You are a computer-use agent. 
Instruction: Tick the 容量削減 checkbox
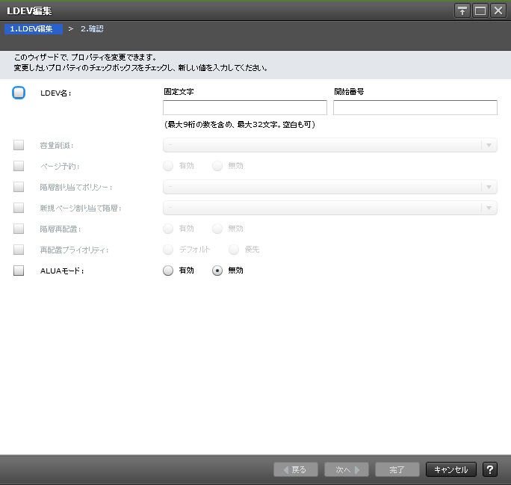click(19, 145)
